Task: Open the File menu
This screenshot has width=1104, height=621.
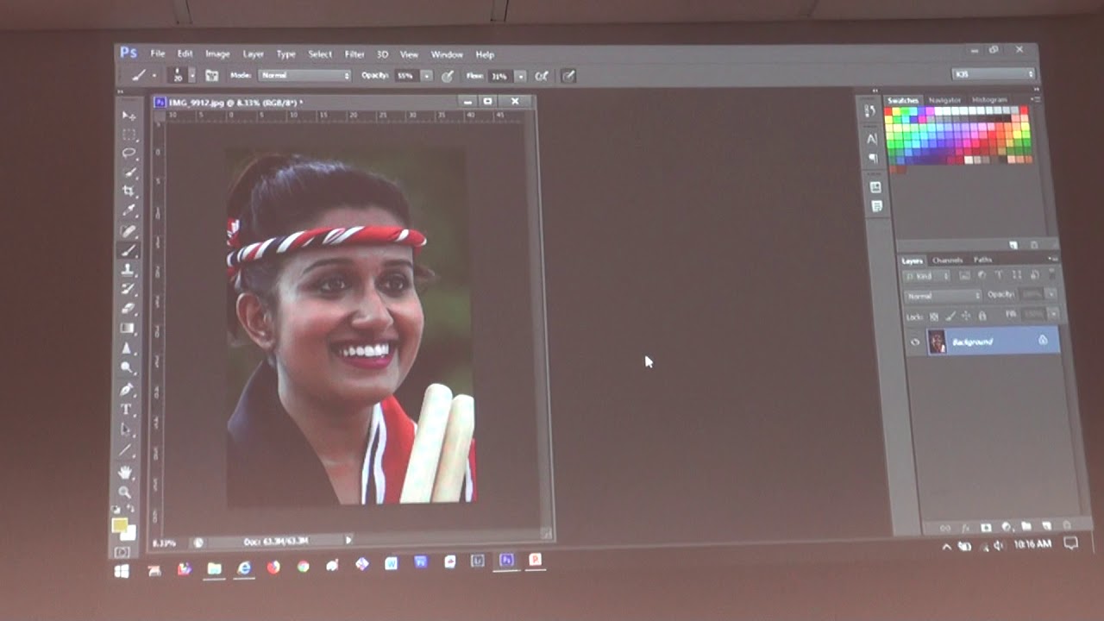Action: tap(158, 54)
